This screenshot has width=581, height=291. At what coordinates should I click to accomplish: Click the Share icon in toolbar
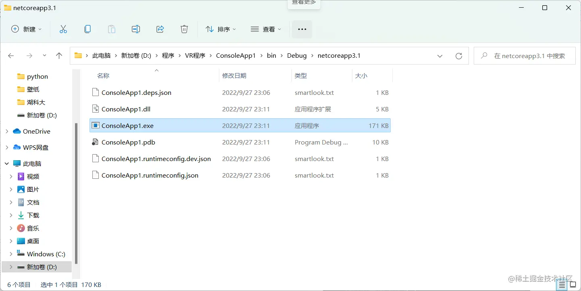pyautogui.click(x=160, y=29)
